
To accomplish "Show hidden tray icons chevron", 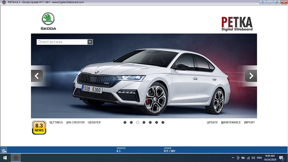I will tap(233, 158).
